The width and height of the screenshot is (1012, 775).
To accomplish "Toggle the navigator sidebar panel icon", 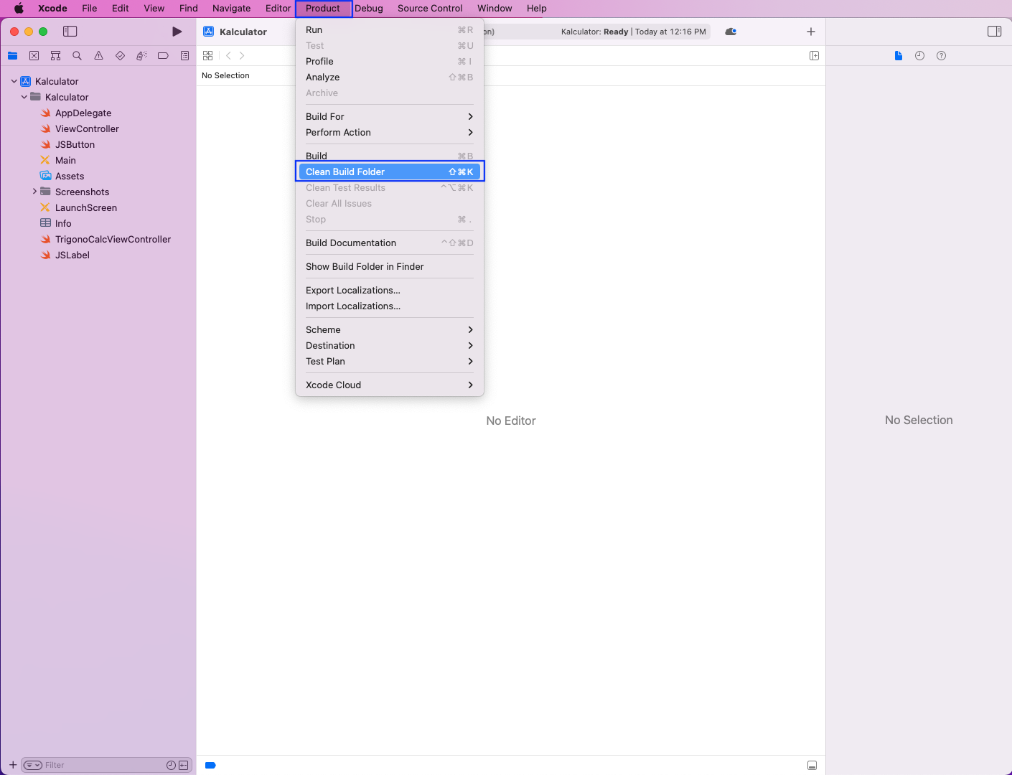I will click(70, 32).
